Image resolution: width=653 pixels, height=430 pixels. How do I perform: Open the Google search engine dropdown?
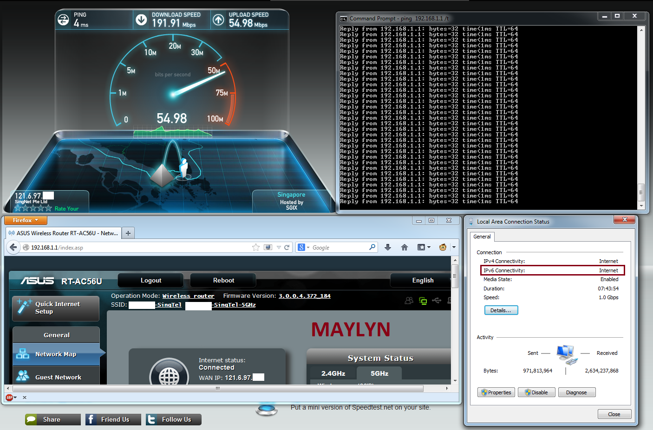point(303,247)
